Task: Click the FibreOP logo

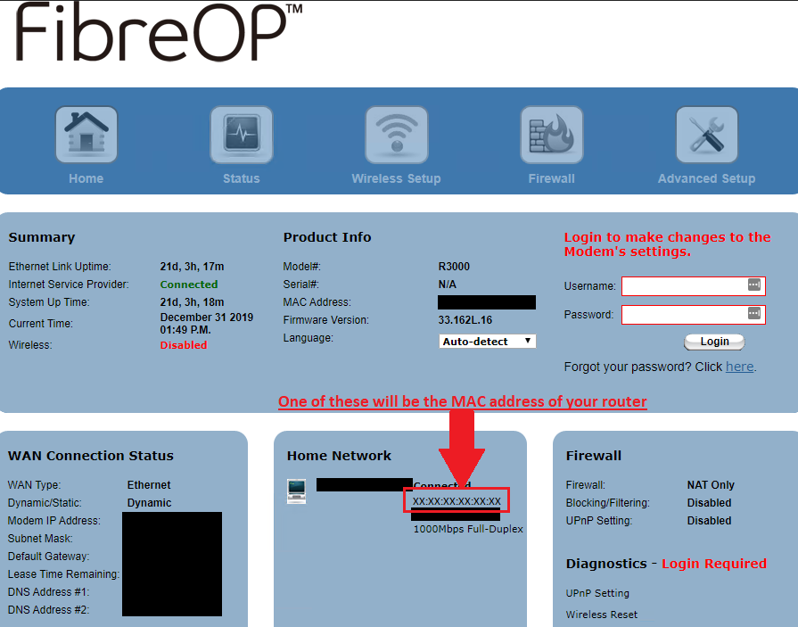Action: (x=159, y=33)
